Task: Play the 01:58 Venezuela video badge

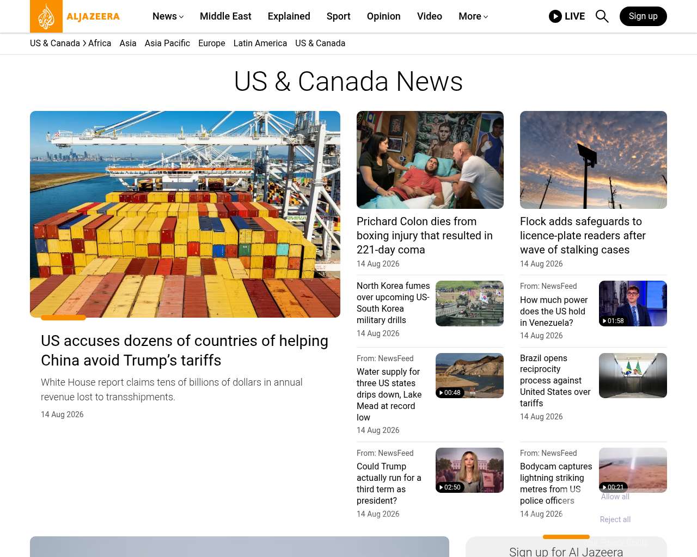Action: coord(613,321)
